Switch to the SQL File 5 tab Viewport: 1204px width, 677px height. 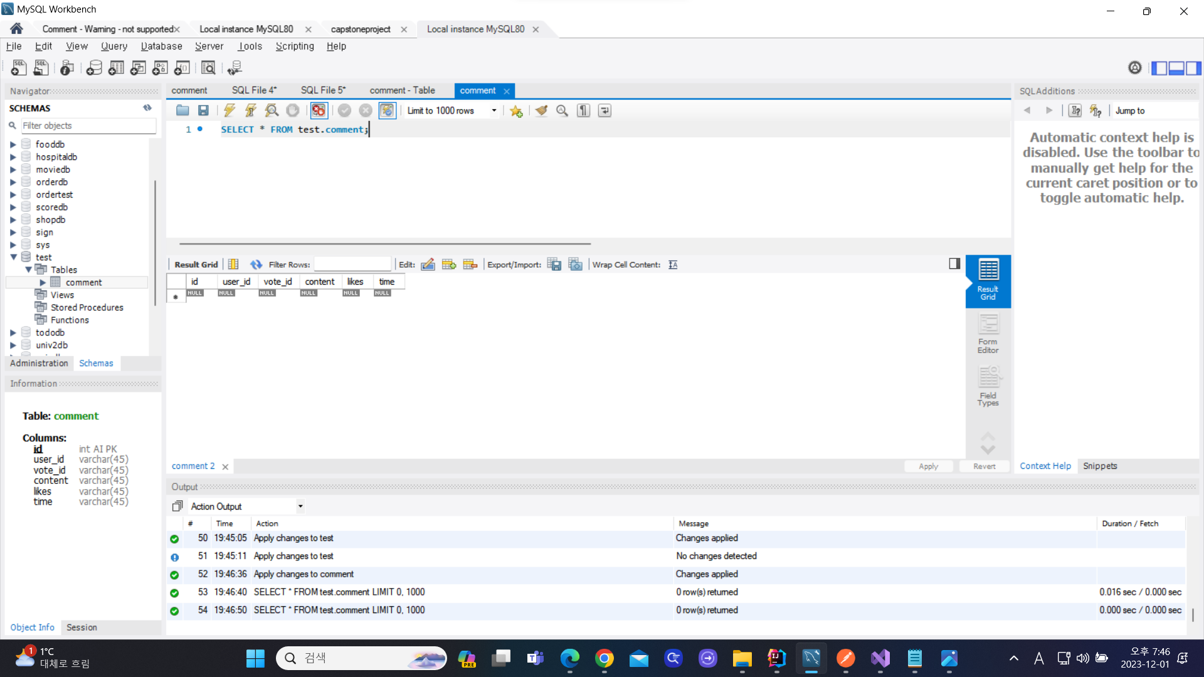pos(323,90)
